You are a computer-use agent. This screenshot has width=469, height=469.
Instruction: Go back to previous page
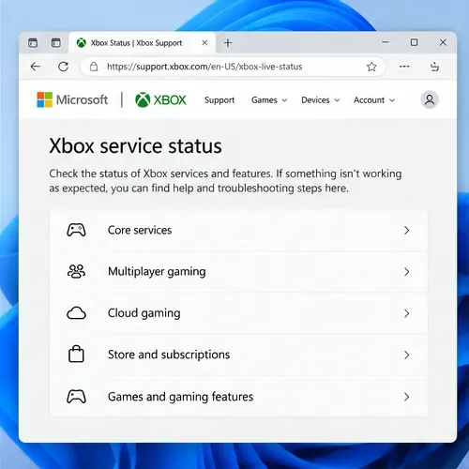coord(36,67)
